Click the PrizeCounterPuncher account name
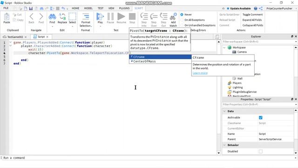 (x=279, y=8)
